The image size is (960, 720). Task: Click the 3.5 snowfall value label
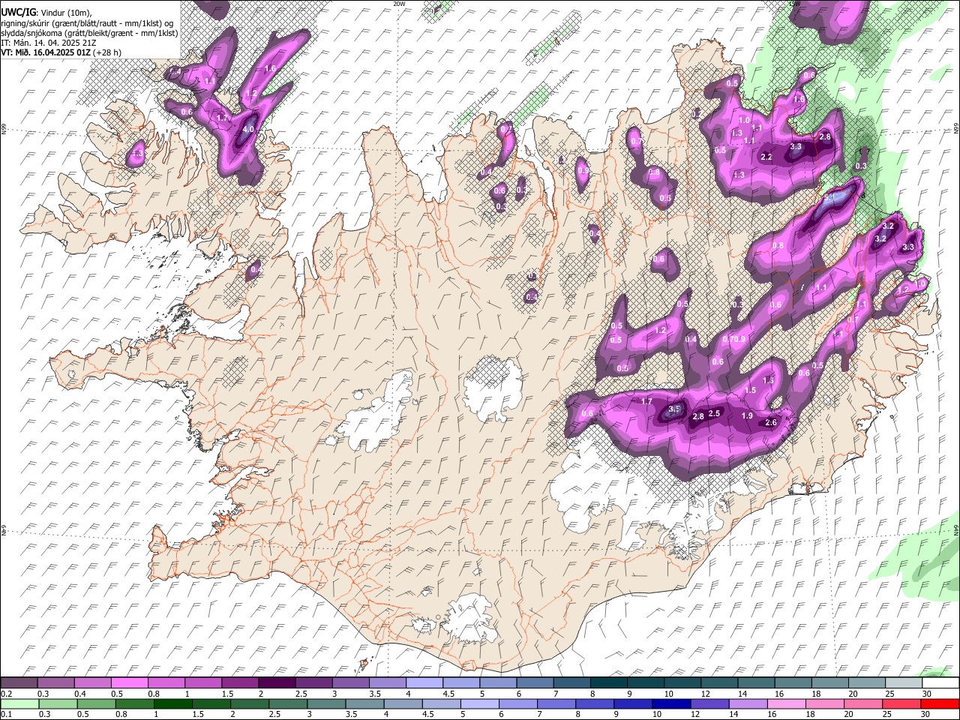[674, 409]
